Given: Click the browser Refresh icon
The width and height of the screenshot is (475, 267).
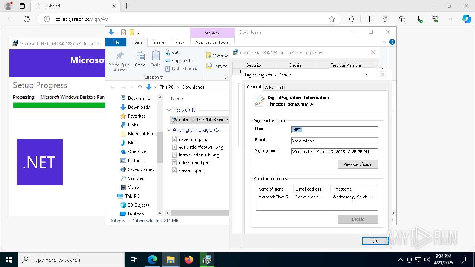Looking at the screenshot, I should 27,19.
